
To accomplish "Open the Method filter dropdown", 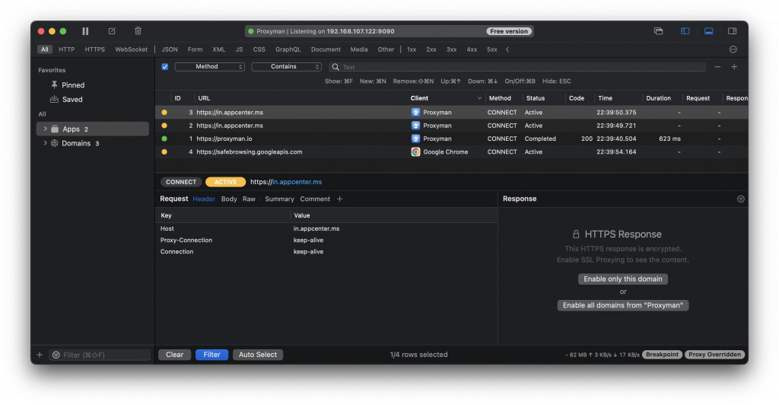I will [x=210, y=66].
